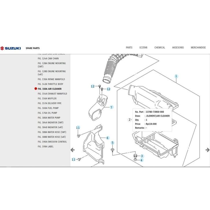Select part callout number 7

point(111,107)
